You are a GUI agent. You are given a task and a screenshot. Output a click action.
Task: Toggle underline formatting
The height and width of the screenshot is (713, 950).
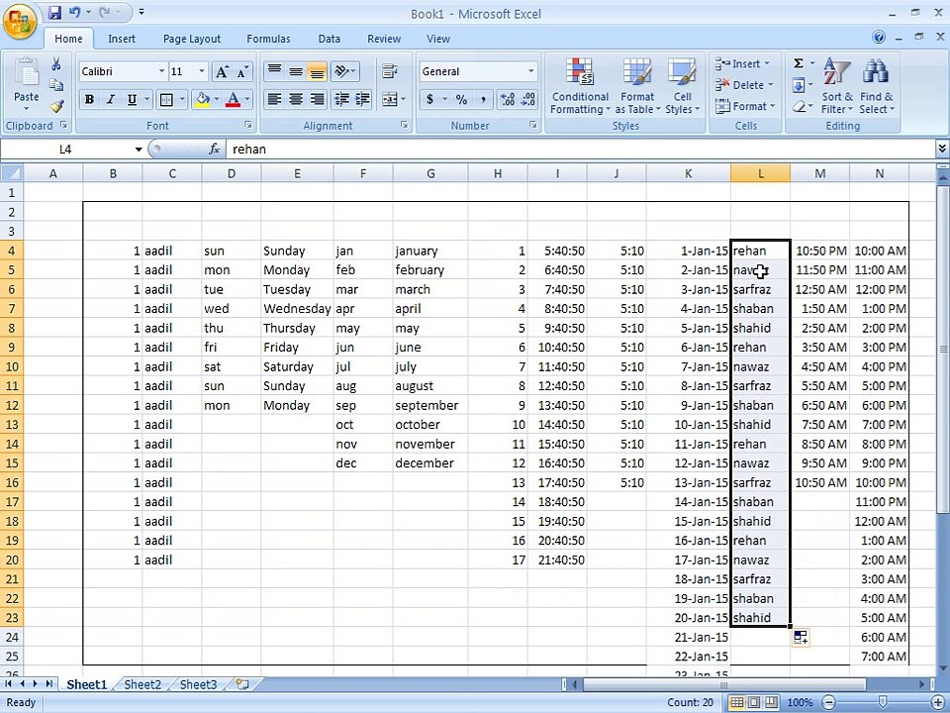point(132,99)
